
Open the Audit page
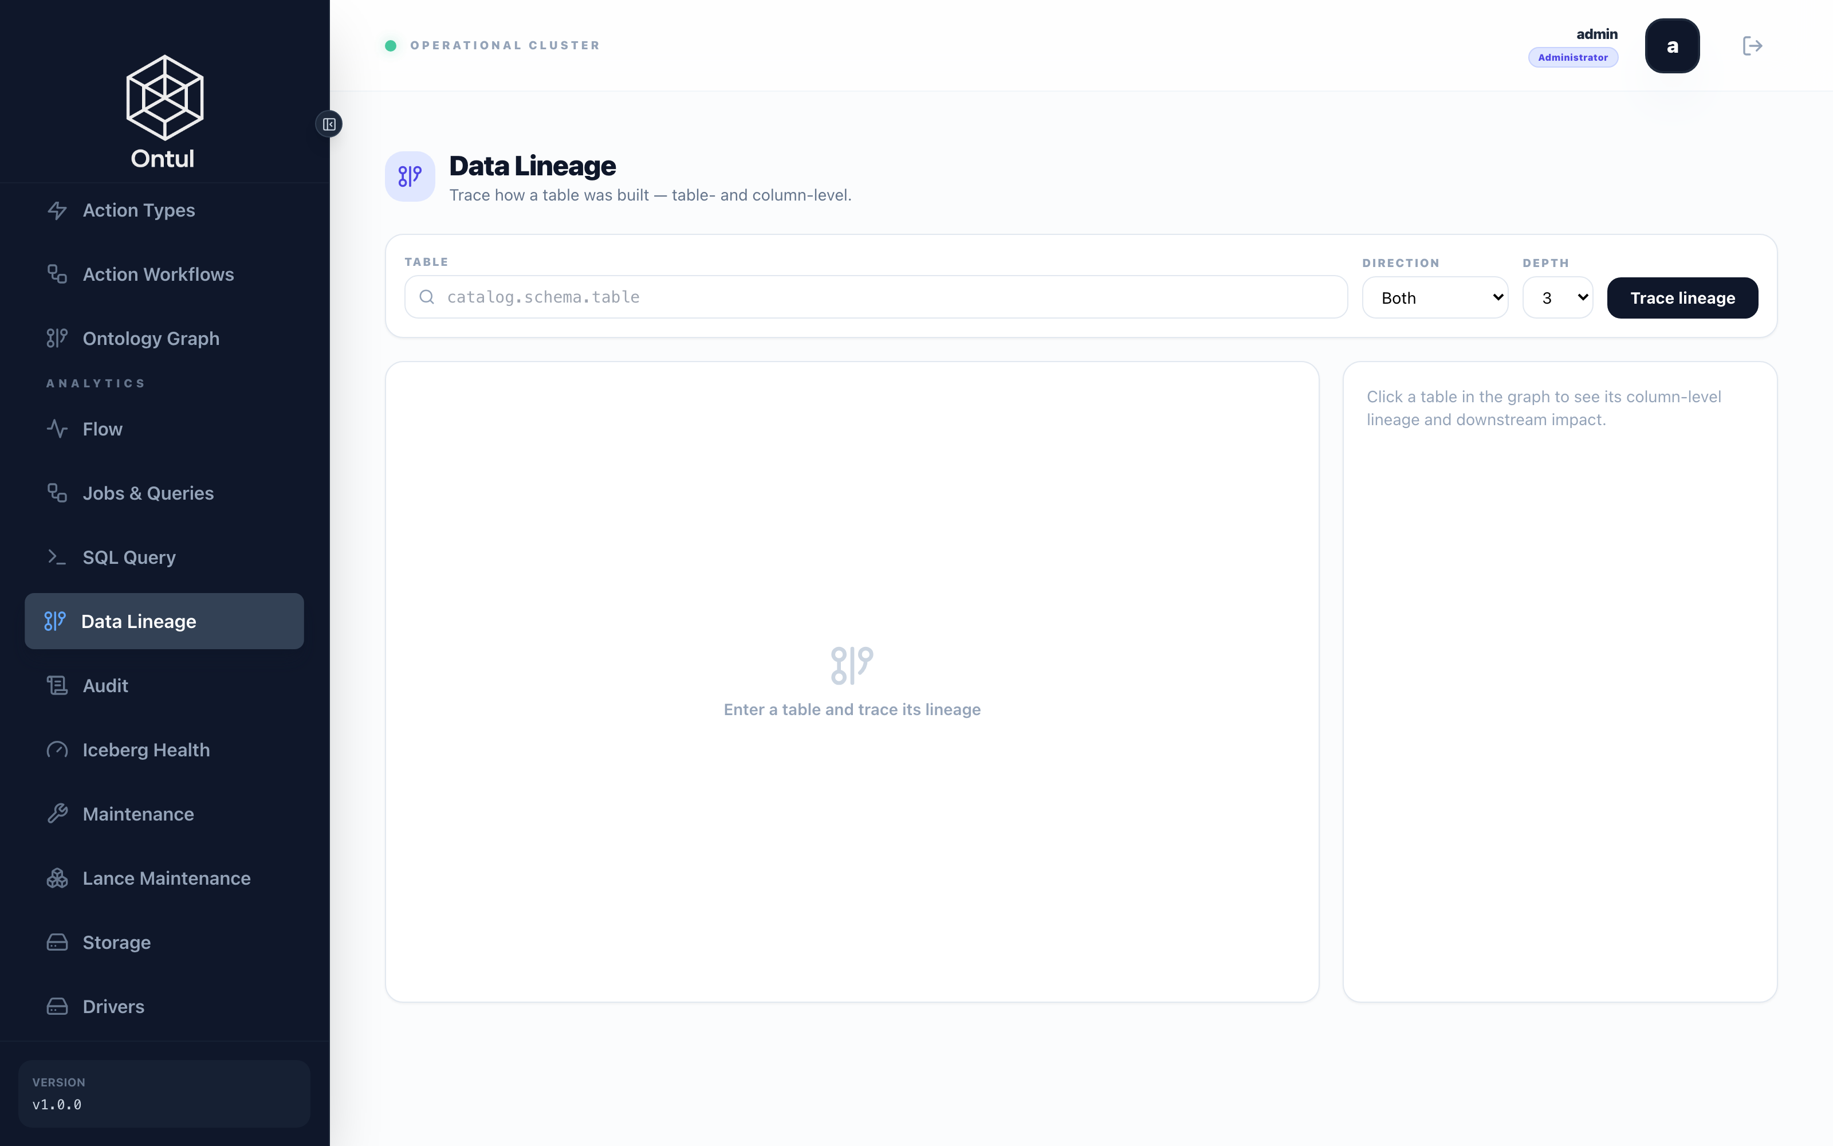click(x=164, y=686)
